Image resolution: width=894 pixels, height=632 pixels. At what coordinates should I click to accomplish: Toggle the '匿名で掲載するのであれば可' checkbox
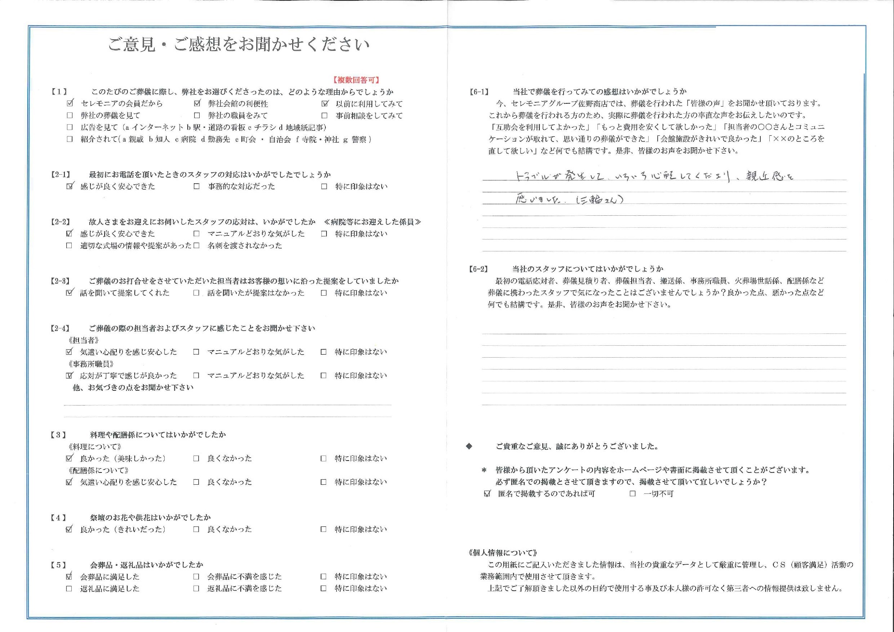pos(487,494)
